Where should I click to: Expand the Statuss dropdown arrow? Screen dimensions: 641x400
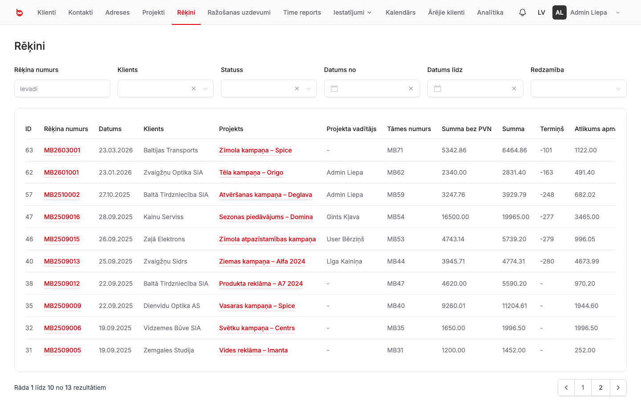308,88
